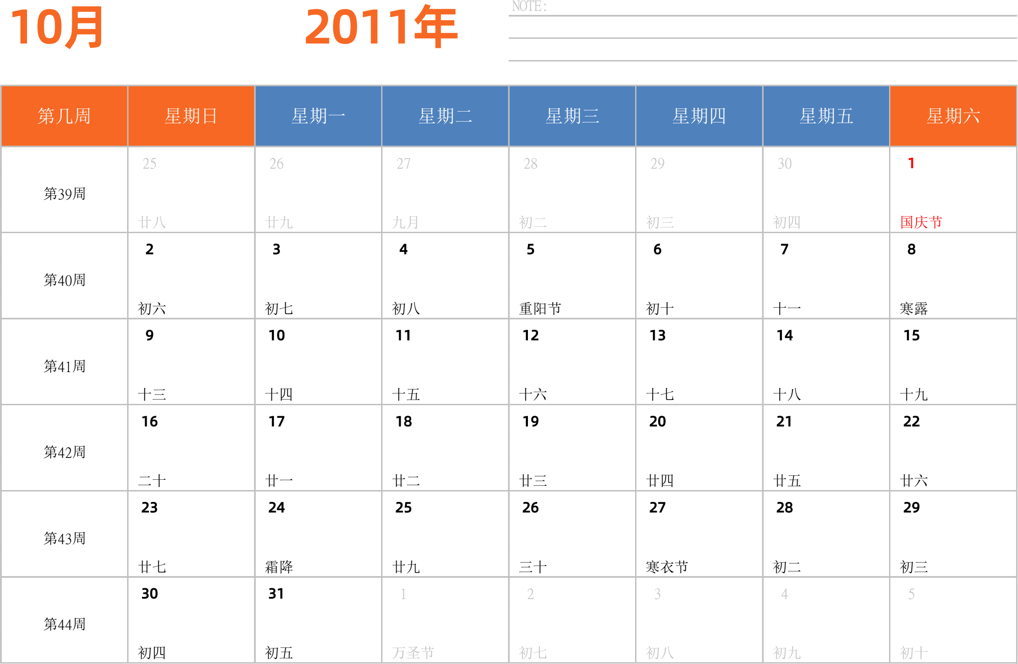Select the 星期日 header cell
The image size is (1018, 664).
191,116
